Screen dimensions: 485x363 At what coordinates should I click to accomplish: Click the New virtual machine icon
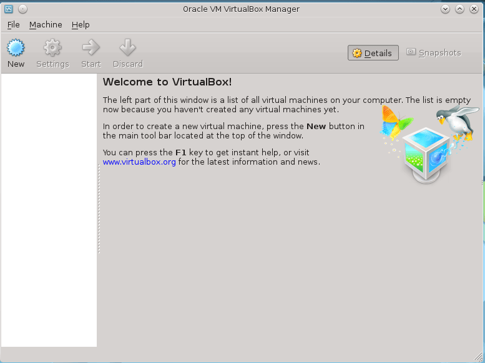[16, 48]
